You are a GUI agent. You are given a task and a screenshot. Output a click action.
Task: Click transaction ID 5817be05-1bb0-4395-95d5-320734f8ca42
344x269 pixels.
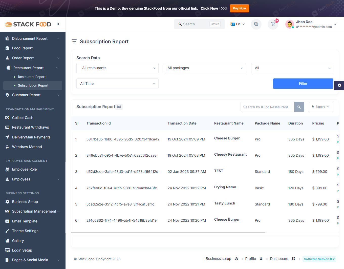123,139
